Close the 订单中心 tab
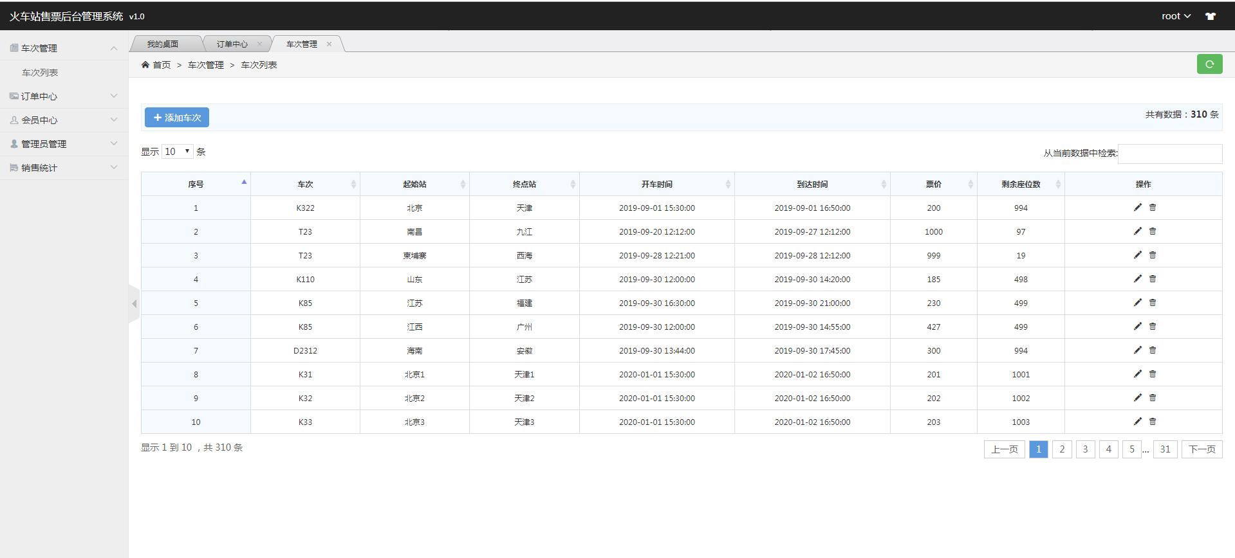 click(259, 44)
